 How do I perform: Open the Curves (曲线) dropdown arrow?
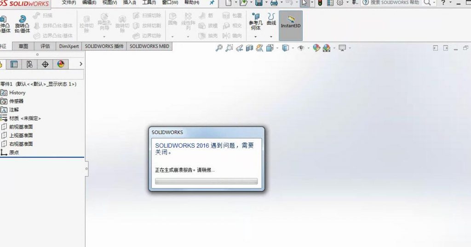pos(271,37)
